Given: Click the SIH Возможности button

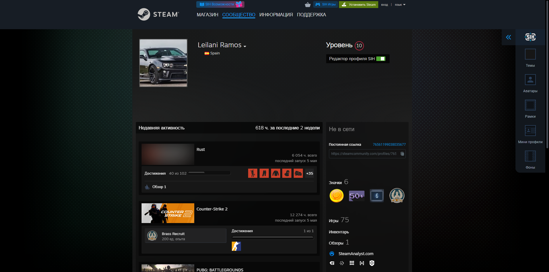Looking at the screenshot, I should [220, 4].
